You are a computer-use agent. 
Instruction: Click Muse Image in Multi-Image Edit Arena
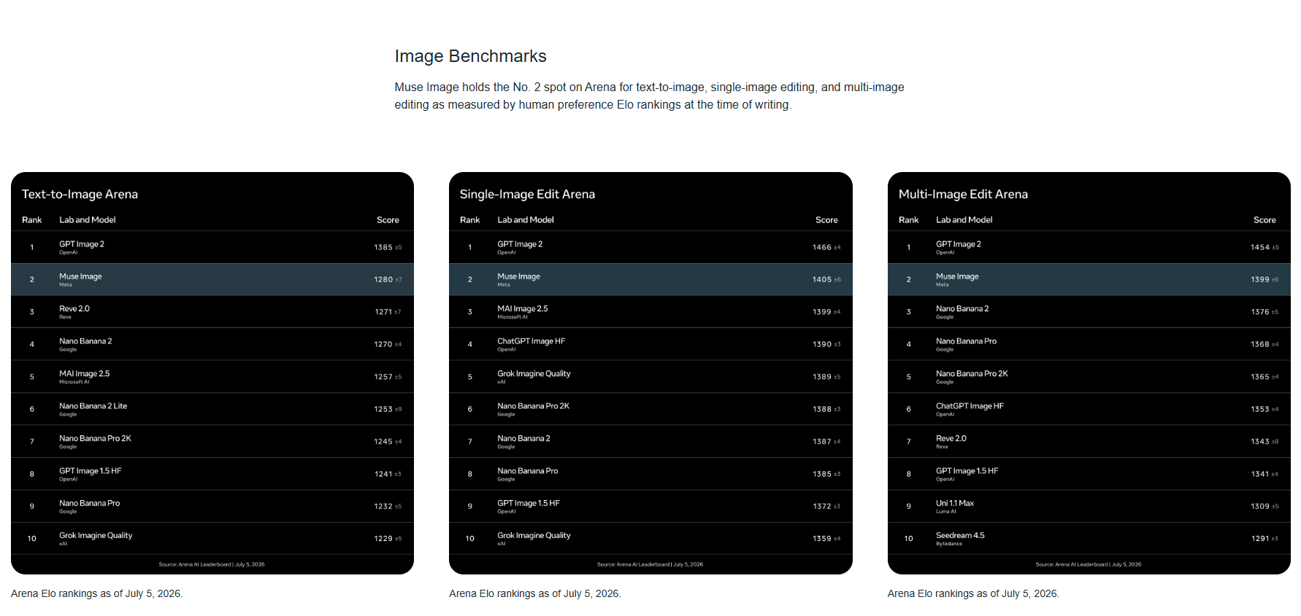[x=957, y=276]
